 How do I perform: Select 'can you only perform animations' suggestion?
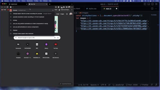pyautogui.click(x=31, y=23)
